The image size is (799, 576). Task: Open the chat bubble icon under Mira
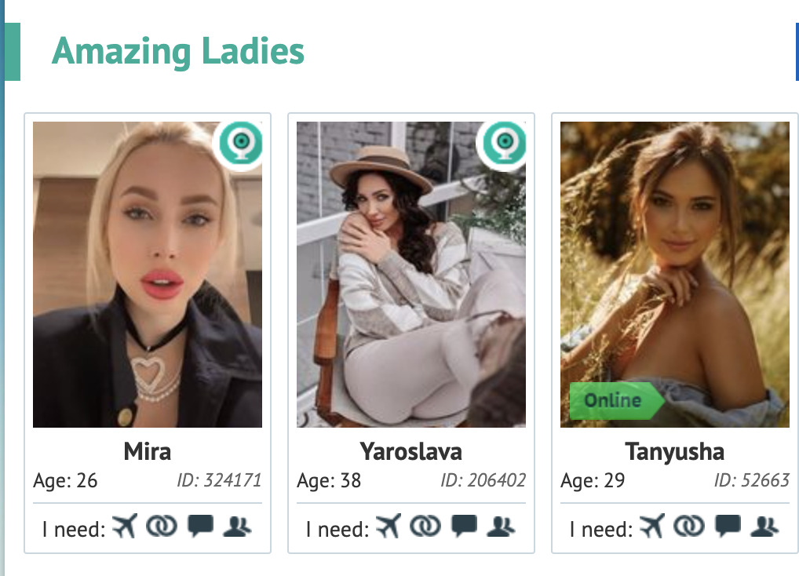[202, 527]
